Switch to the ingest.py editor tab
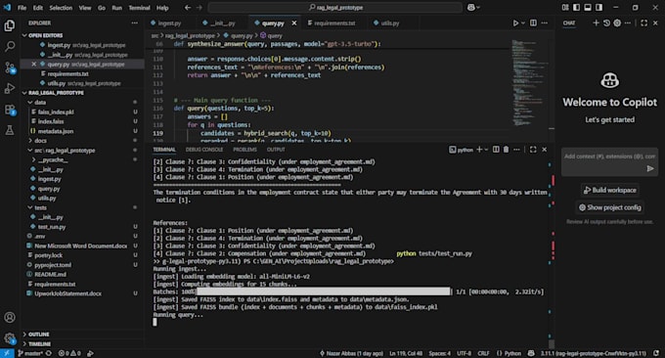Viewport: 665px width, 358px height. click(x=169, y=22)
